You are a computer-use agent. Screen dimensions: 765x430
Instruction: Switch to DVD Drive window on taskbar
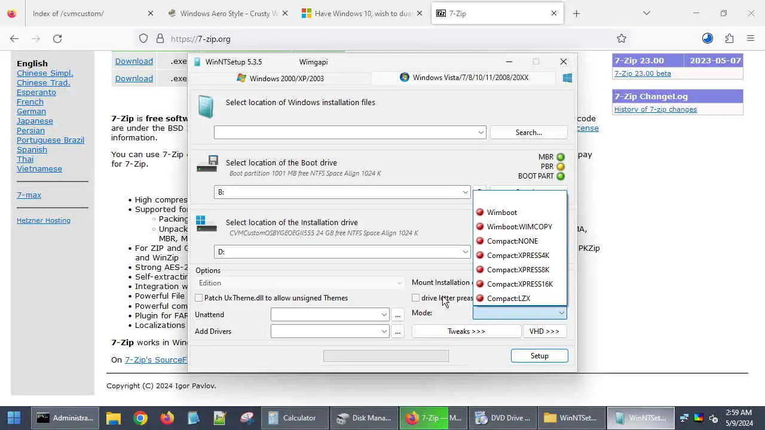(x=503, y=418)
